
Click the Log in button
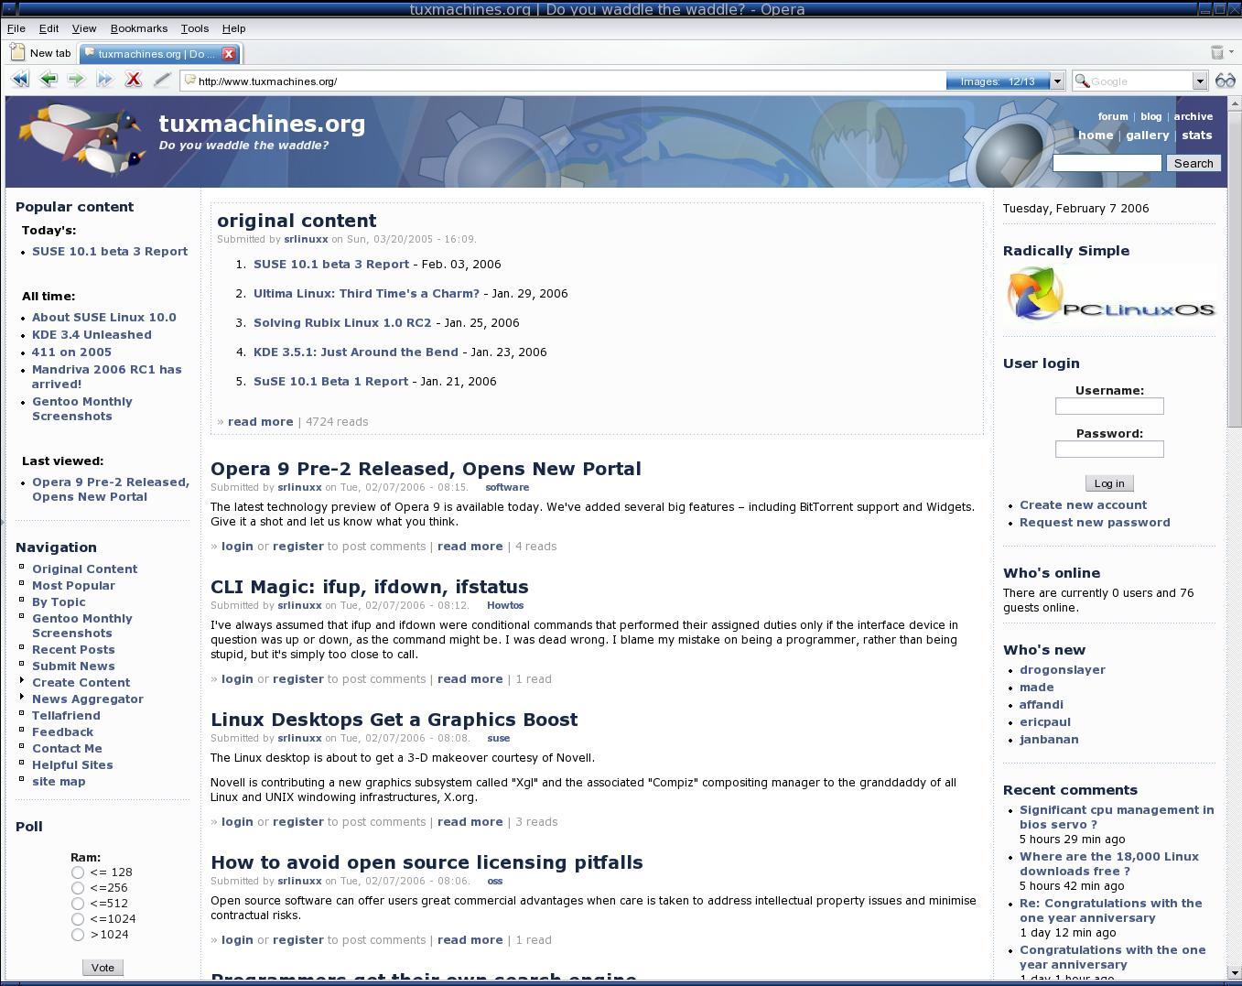pos(1109,483)
